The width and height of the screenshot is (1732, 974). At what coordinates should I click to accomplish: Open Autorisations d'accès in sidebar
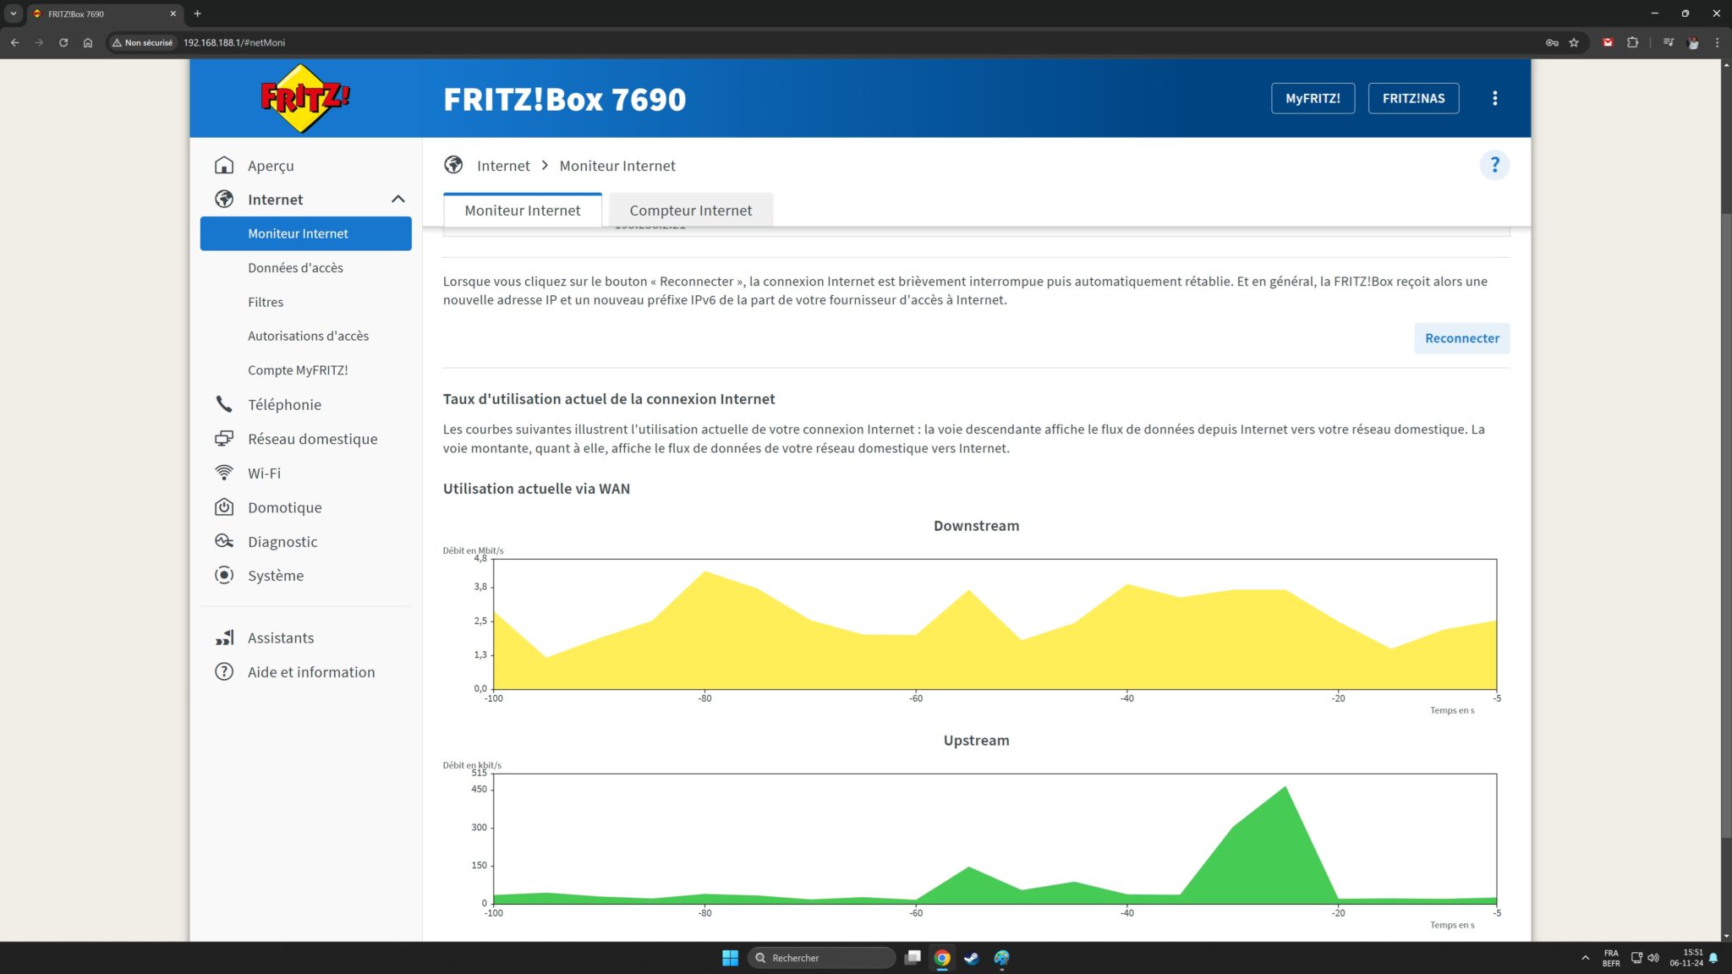pyautogui.click(x=308, y=336)
